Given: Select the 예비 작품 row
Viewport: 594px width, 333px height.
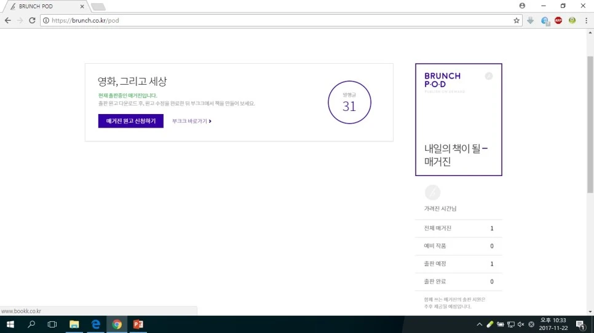Looking at the screenshot, I should point(458,246).
